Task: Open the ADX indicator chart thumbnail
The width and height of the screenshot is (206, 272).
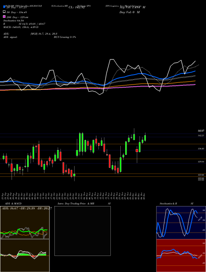Action: pos(25,223)
